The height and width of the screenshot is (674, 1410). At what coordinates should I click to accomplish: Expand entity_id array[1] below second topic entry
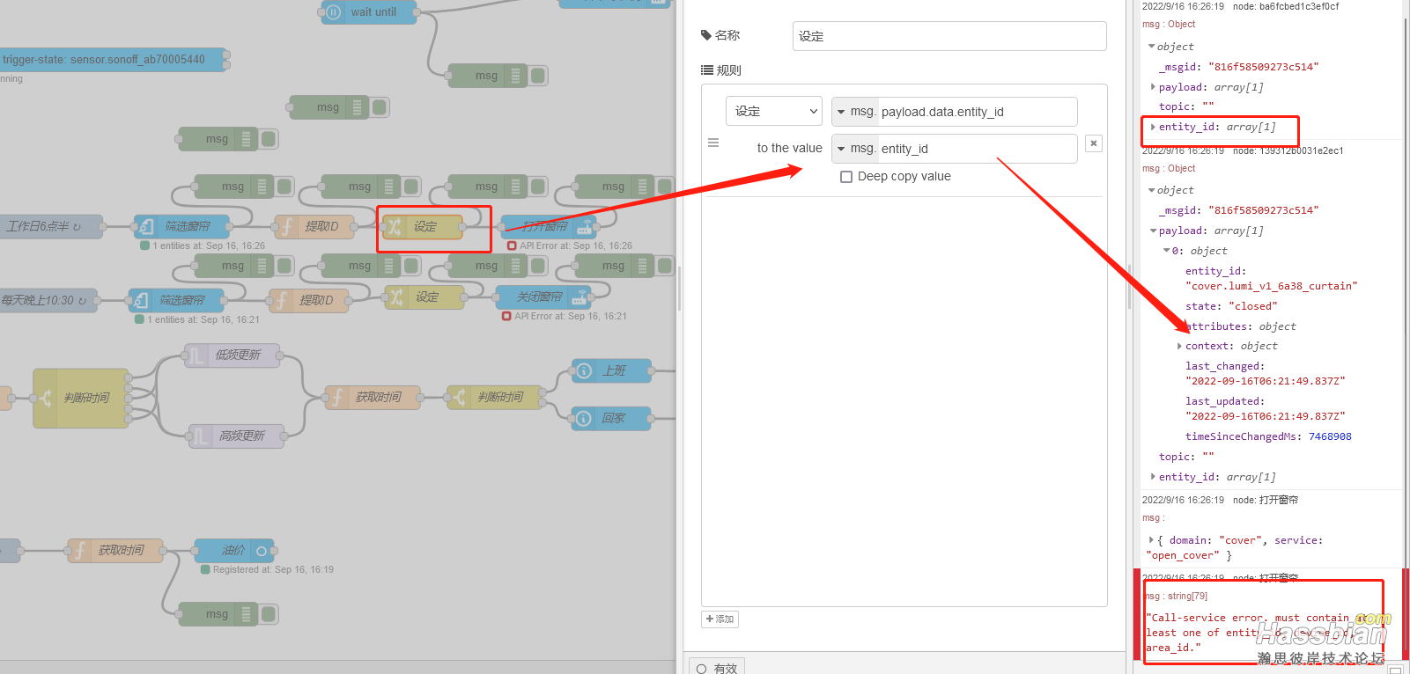point(1153,477)
